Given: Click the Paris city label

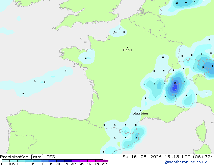Looking at the screenshot, I should click(x=128, y=50).
